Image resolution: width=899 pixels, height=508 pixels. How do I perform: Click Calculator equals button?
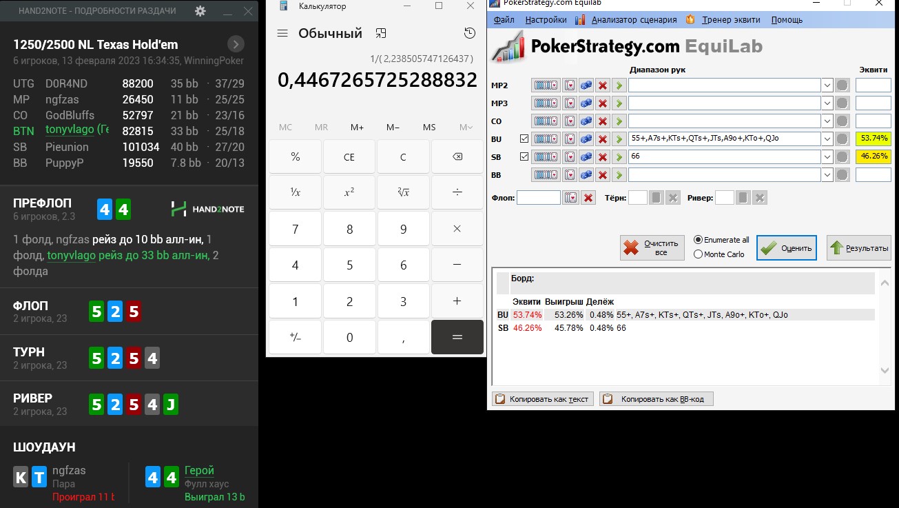(x=457, y=338)
